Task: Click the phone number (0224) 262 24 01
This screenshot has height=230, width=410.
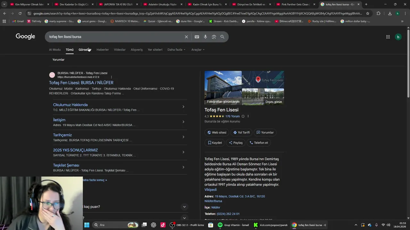Action: (x=228, y=214)
